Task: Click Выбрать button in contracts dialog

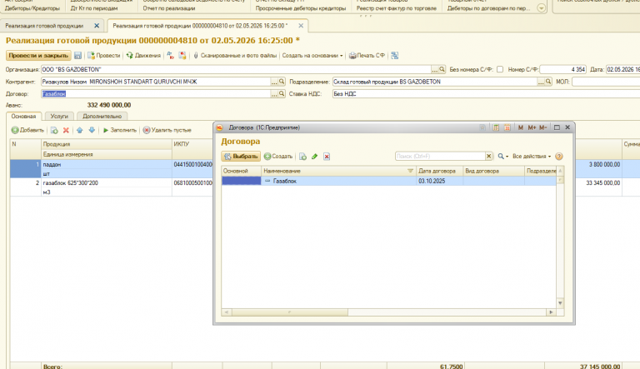Action: click(x=241, y=157)
